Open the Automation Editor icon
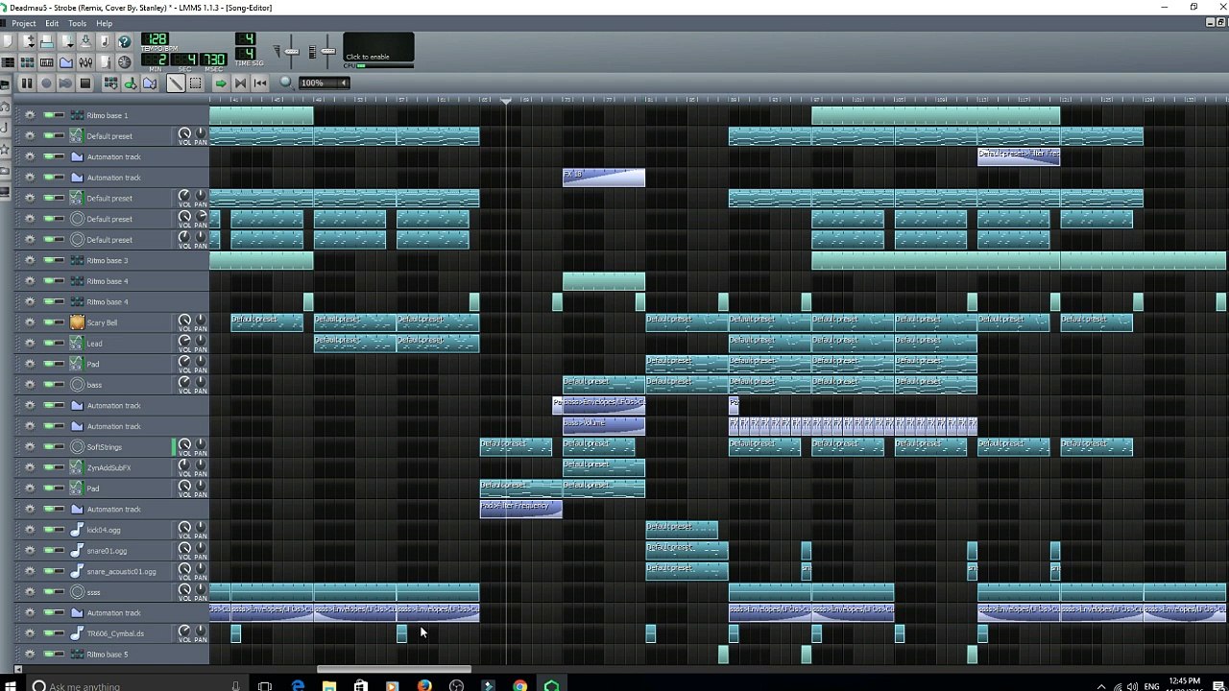The image size is (1229, 691). click(66, 62)
